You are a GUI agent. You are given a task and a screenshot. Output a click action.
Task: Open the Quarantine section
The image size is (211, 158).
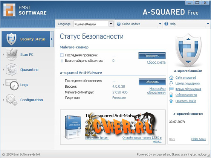click(x=29, y=70)
